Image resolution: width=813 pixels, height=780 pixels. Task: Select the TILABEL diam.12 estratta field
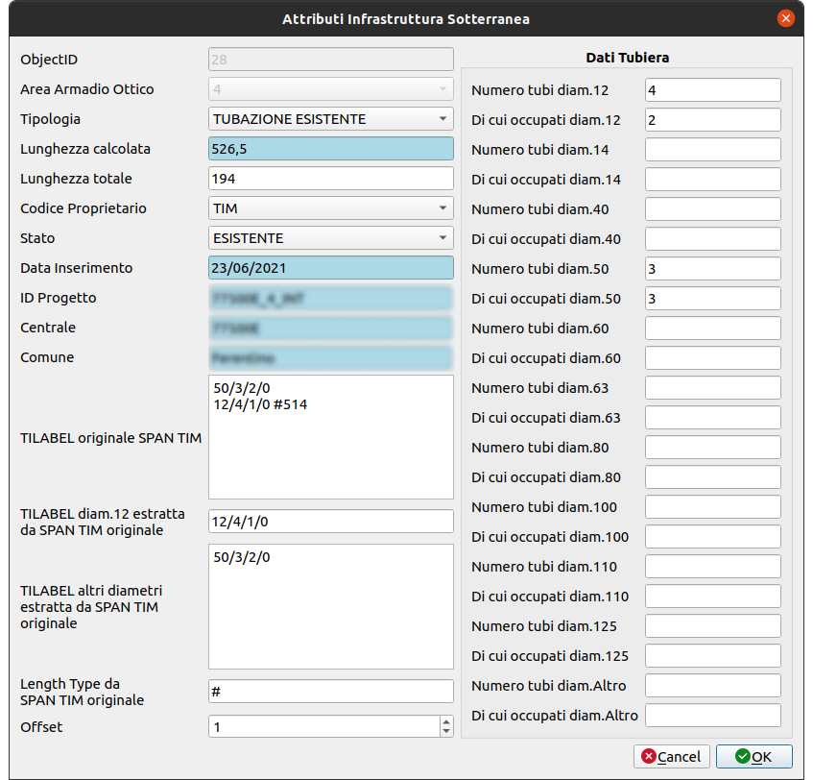point(330,521)
